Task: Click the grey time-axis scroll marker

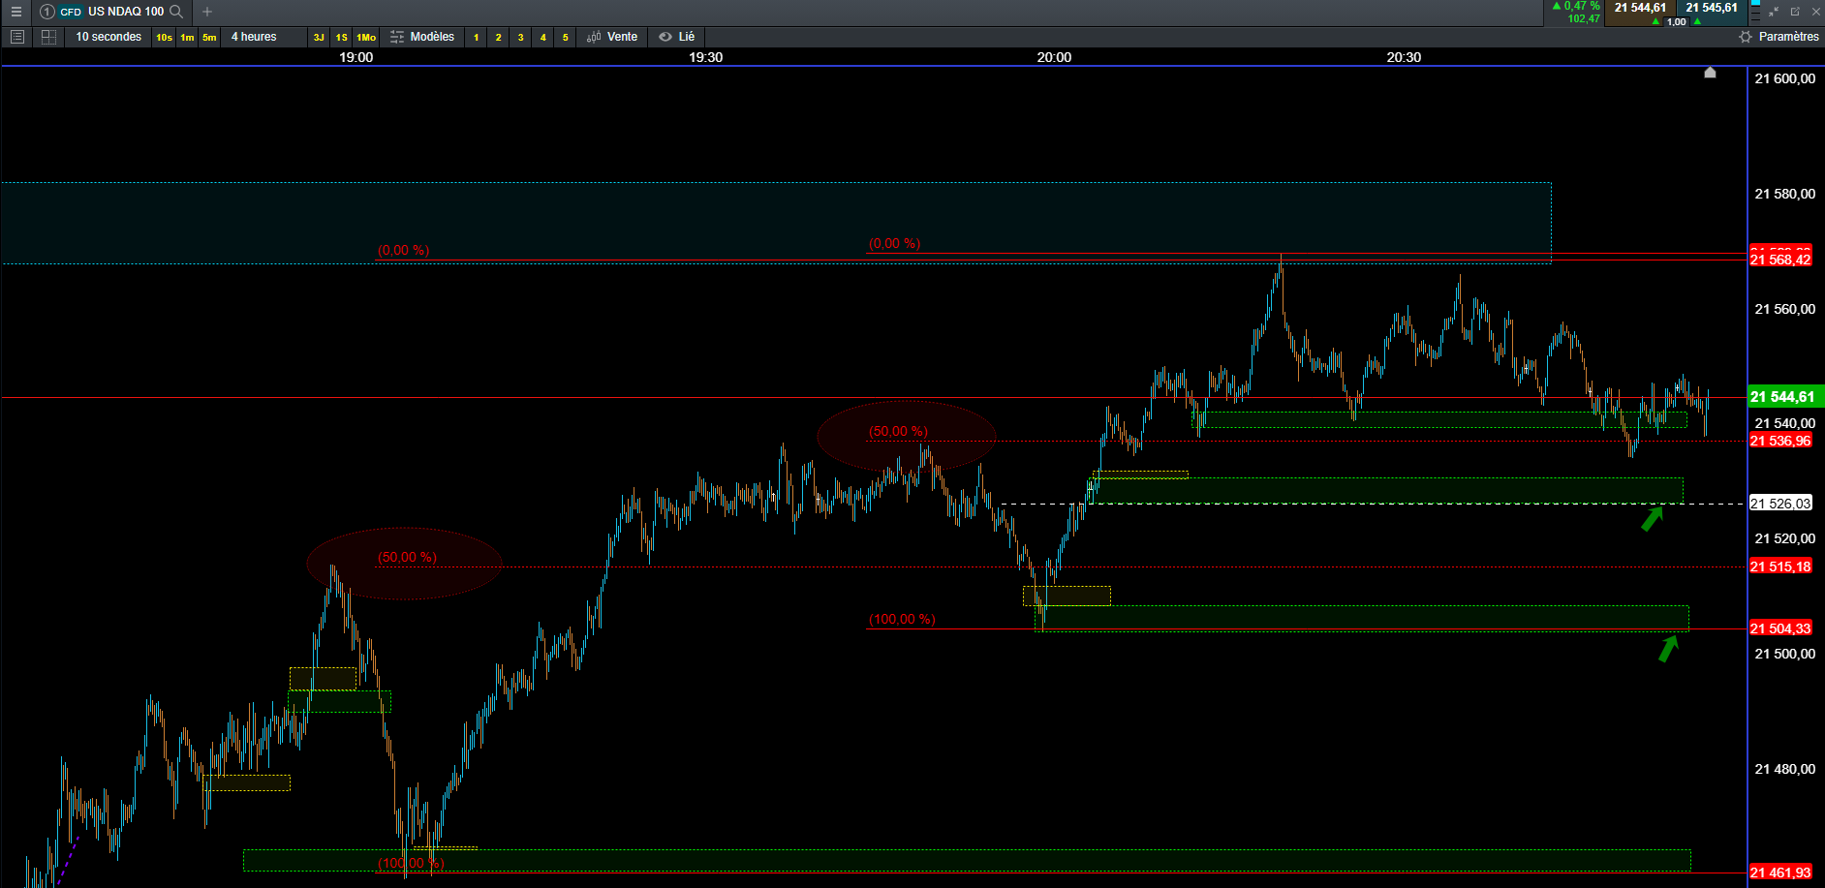Action: coord(1710,73)
